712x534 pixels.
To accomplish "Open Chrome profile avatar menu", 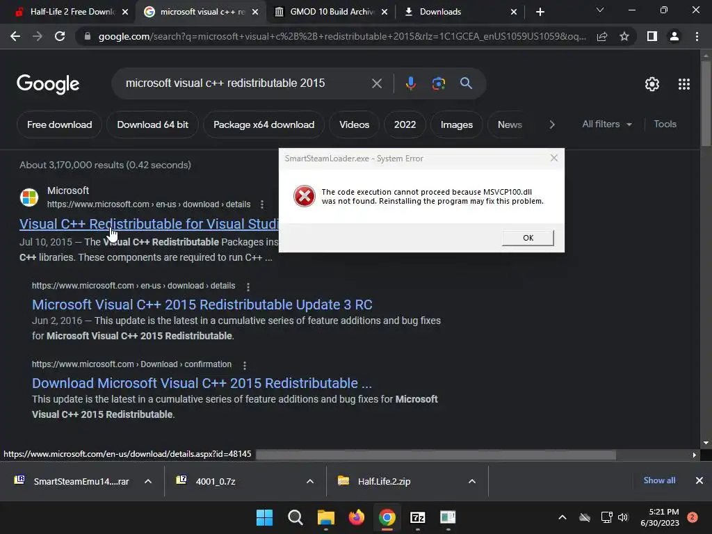I will pyautogui.click(x=674, y=36).
